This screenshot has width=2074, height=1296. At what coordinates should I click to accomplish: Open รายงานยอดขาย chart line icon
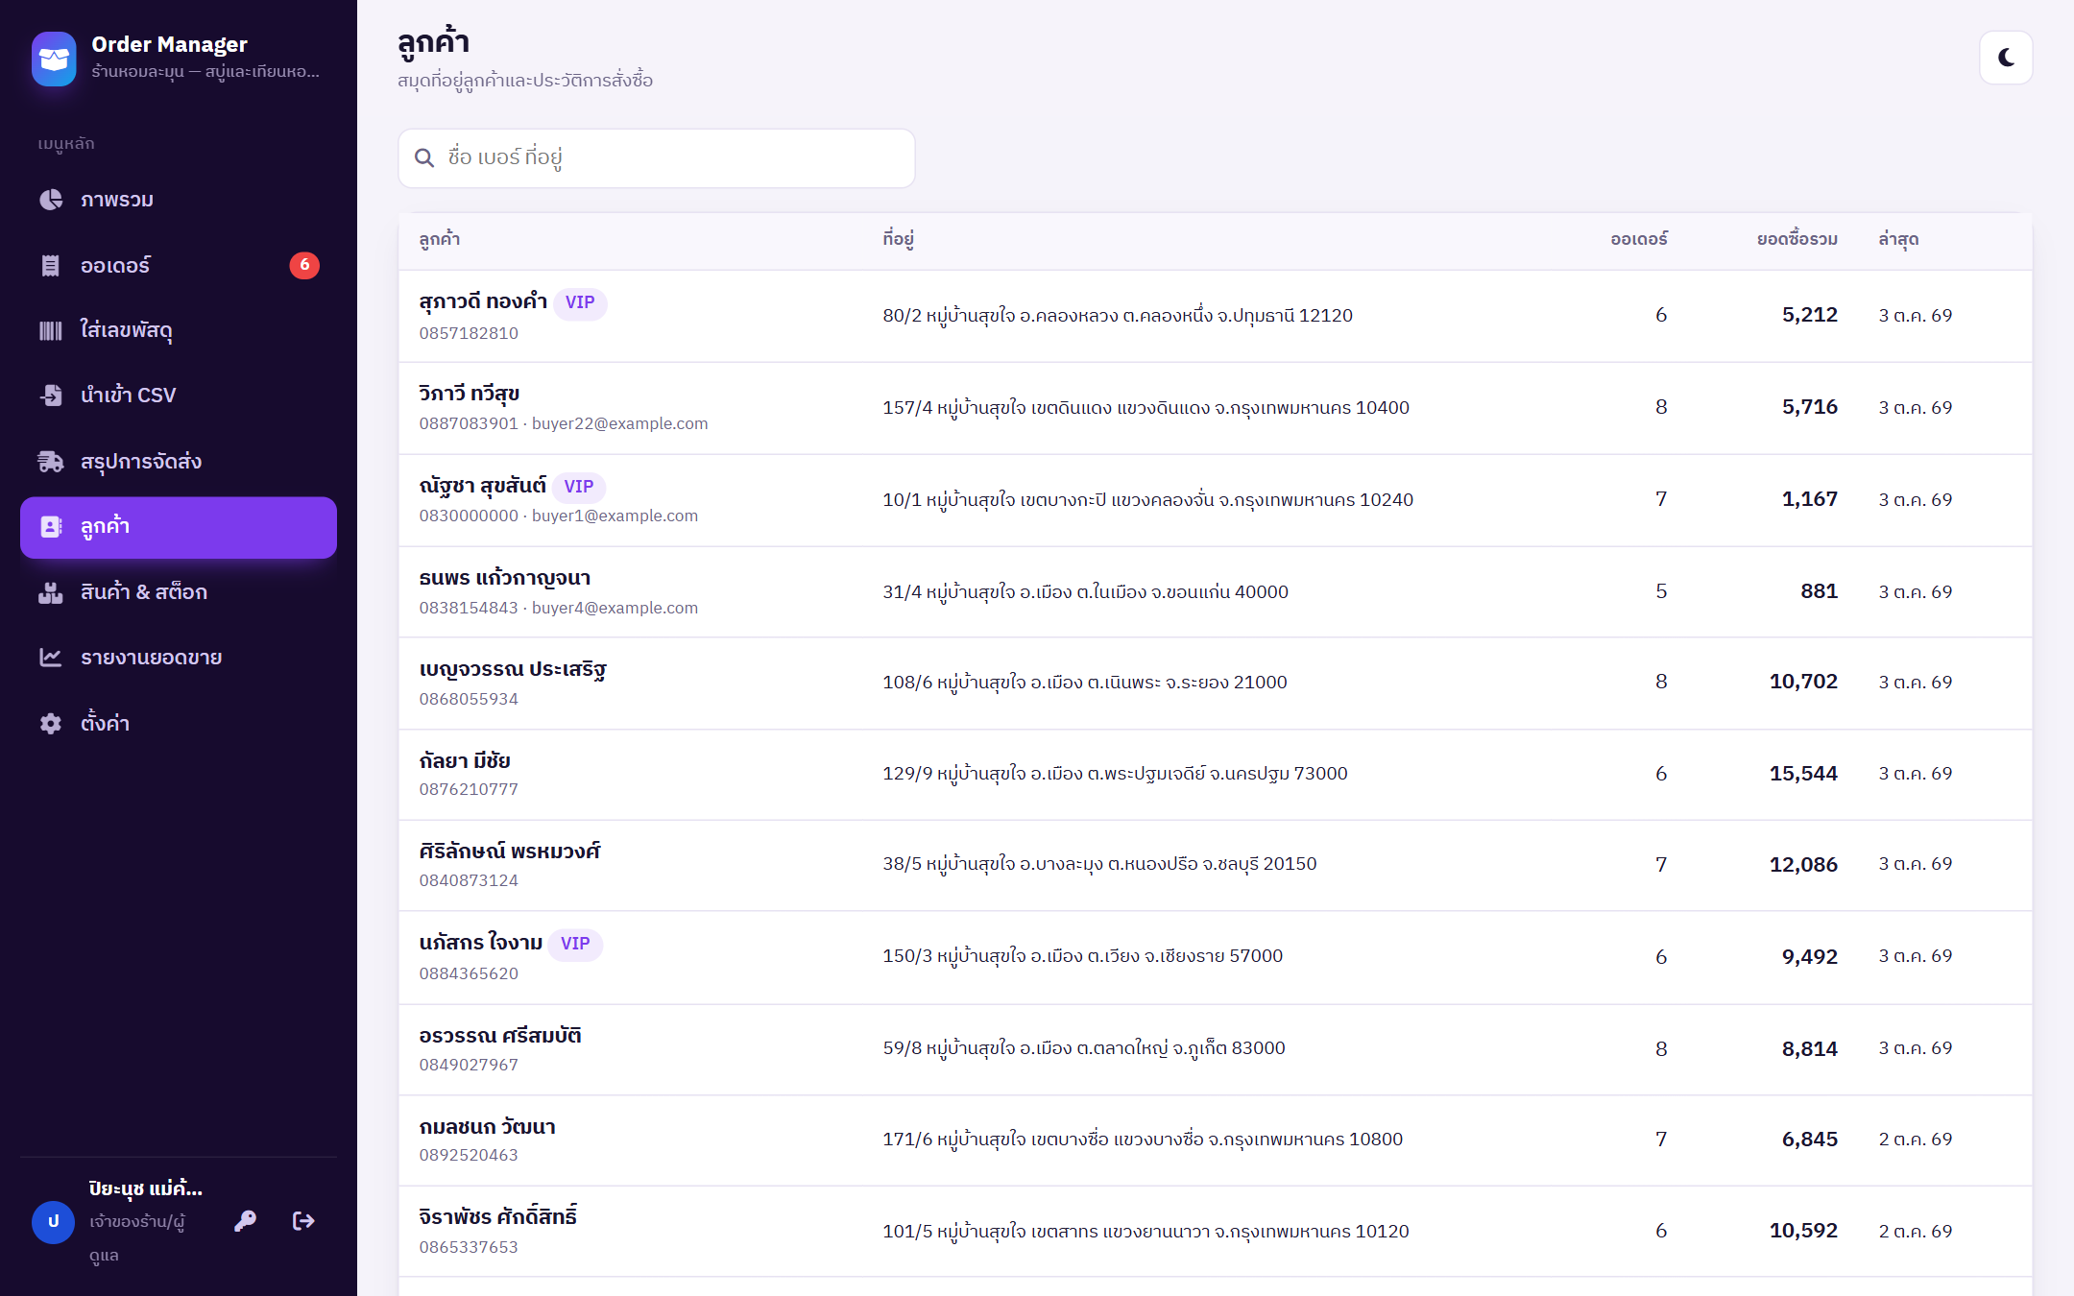[x=51, y=658]
